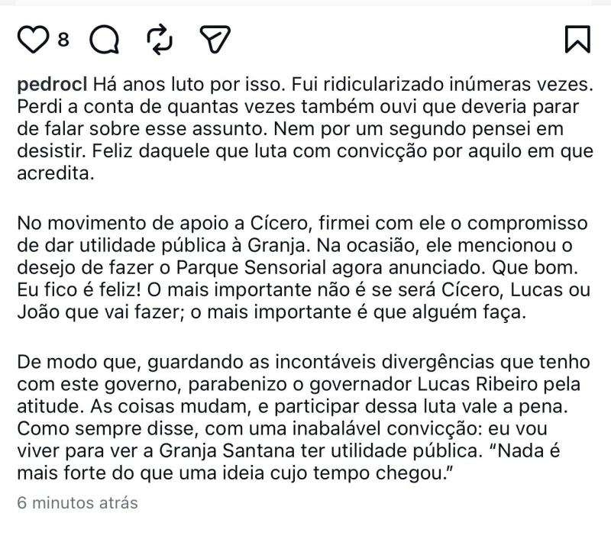Toggle the bookmark icon to save post
The height and width of the screenshot is (539, 611).
pos(577,39)
